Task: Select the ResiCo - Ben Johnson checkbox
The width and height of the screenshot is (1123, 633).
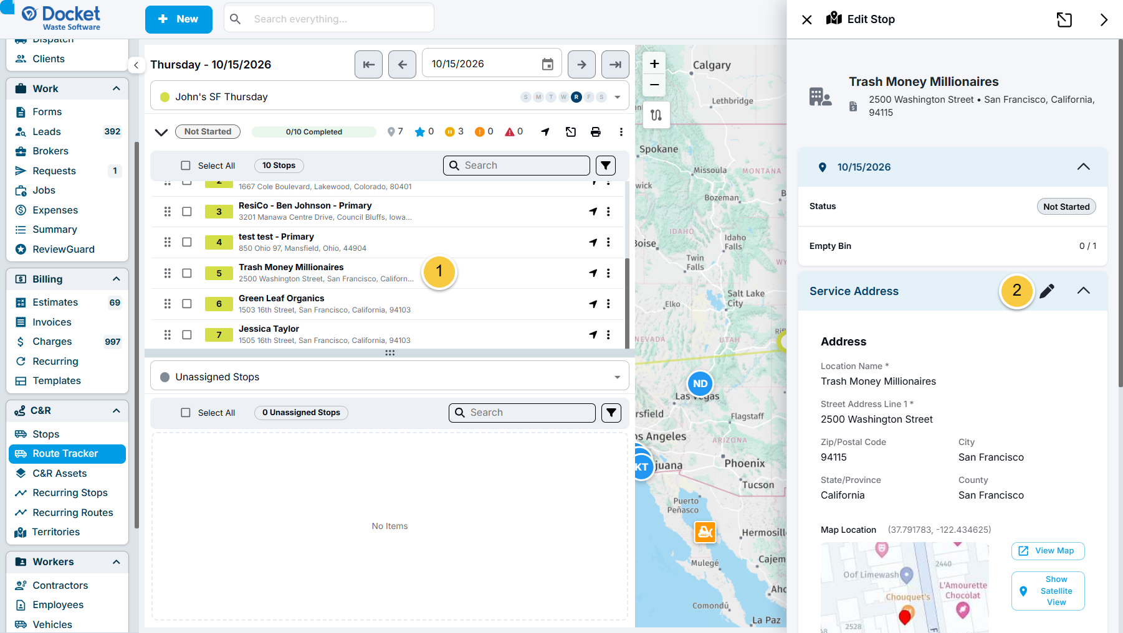Action: (x=187, y=212)
